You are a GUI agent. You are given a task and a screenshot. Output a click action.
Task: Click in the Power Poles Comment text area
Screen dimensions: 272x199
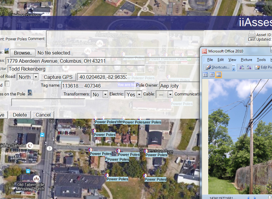coord(125,39)
